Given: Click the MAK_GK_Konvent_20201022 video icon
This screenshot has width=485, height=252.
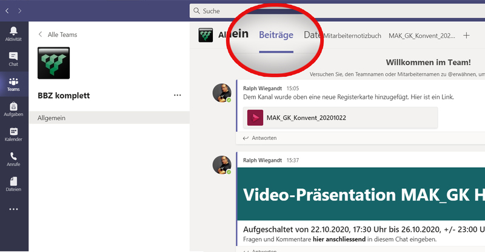Looking at the screenshot, I should [255, 118].
